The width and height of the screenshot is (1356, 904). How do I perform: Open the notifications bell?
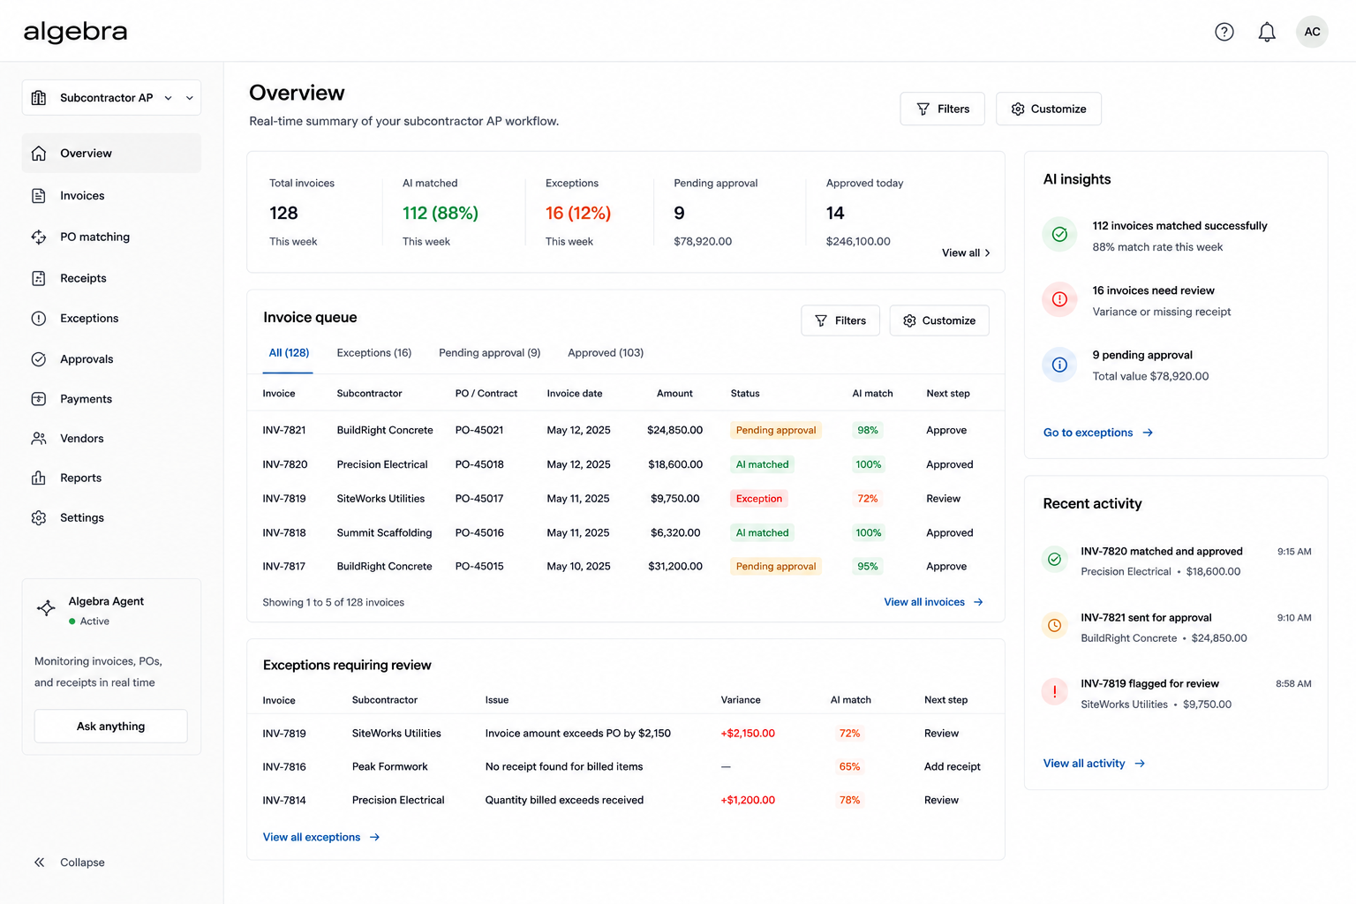coord(1267,32)
